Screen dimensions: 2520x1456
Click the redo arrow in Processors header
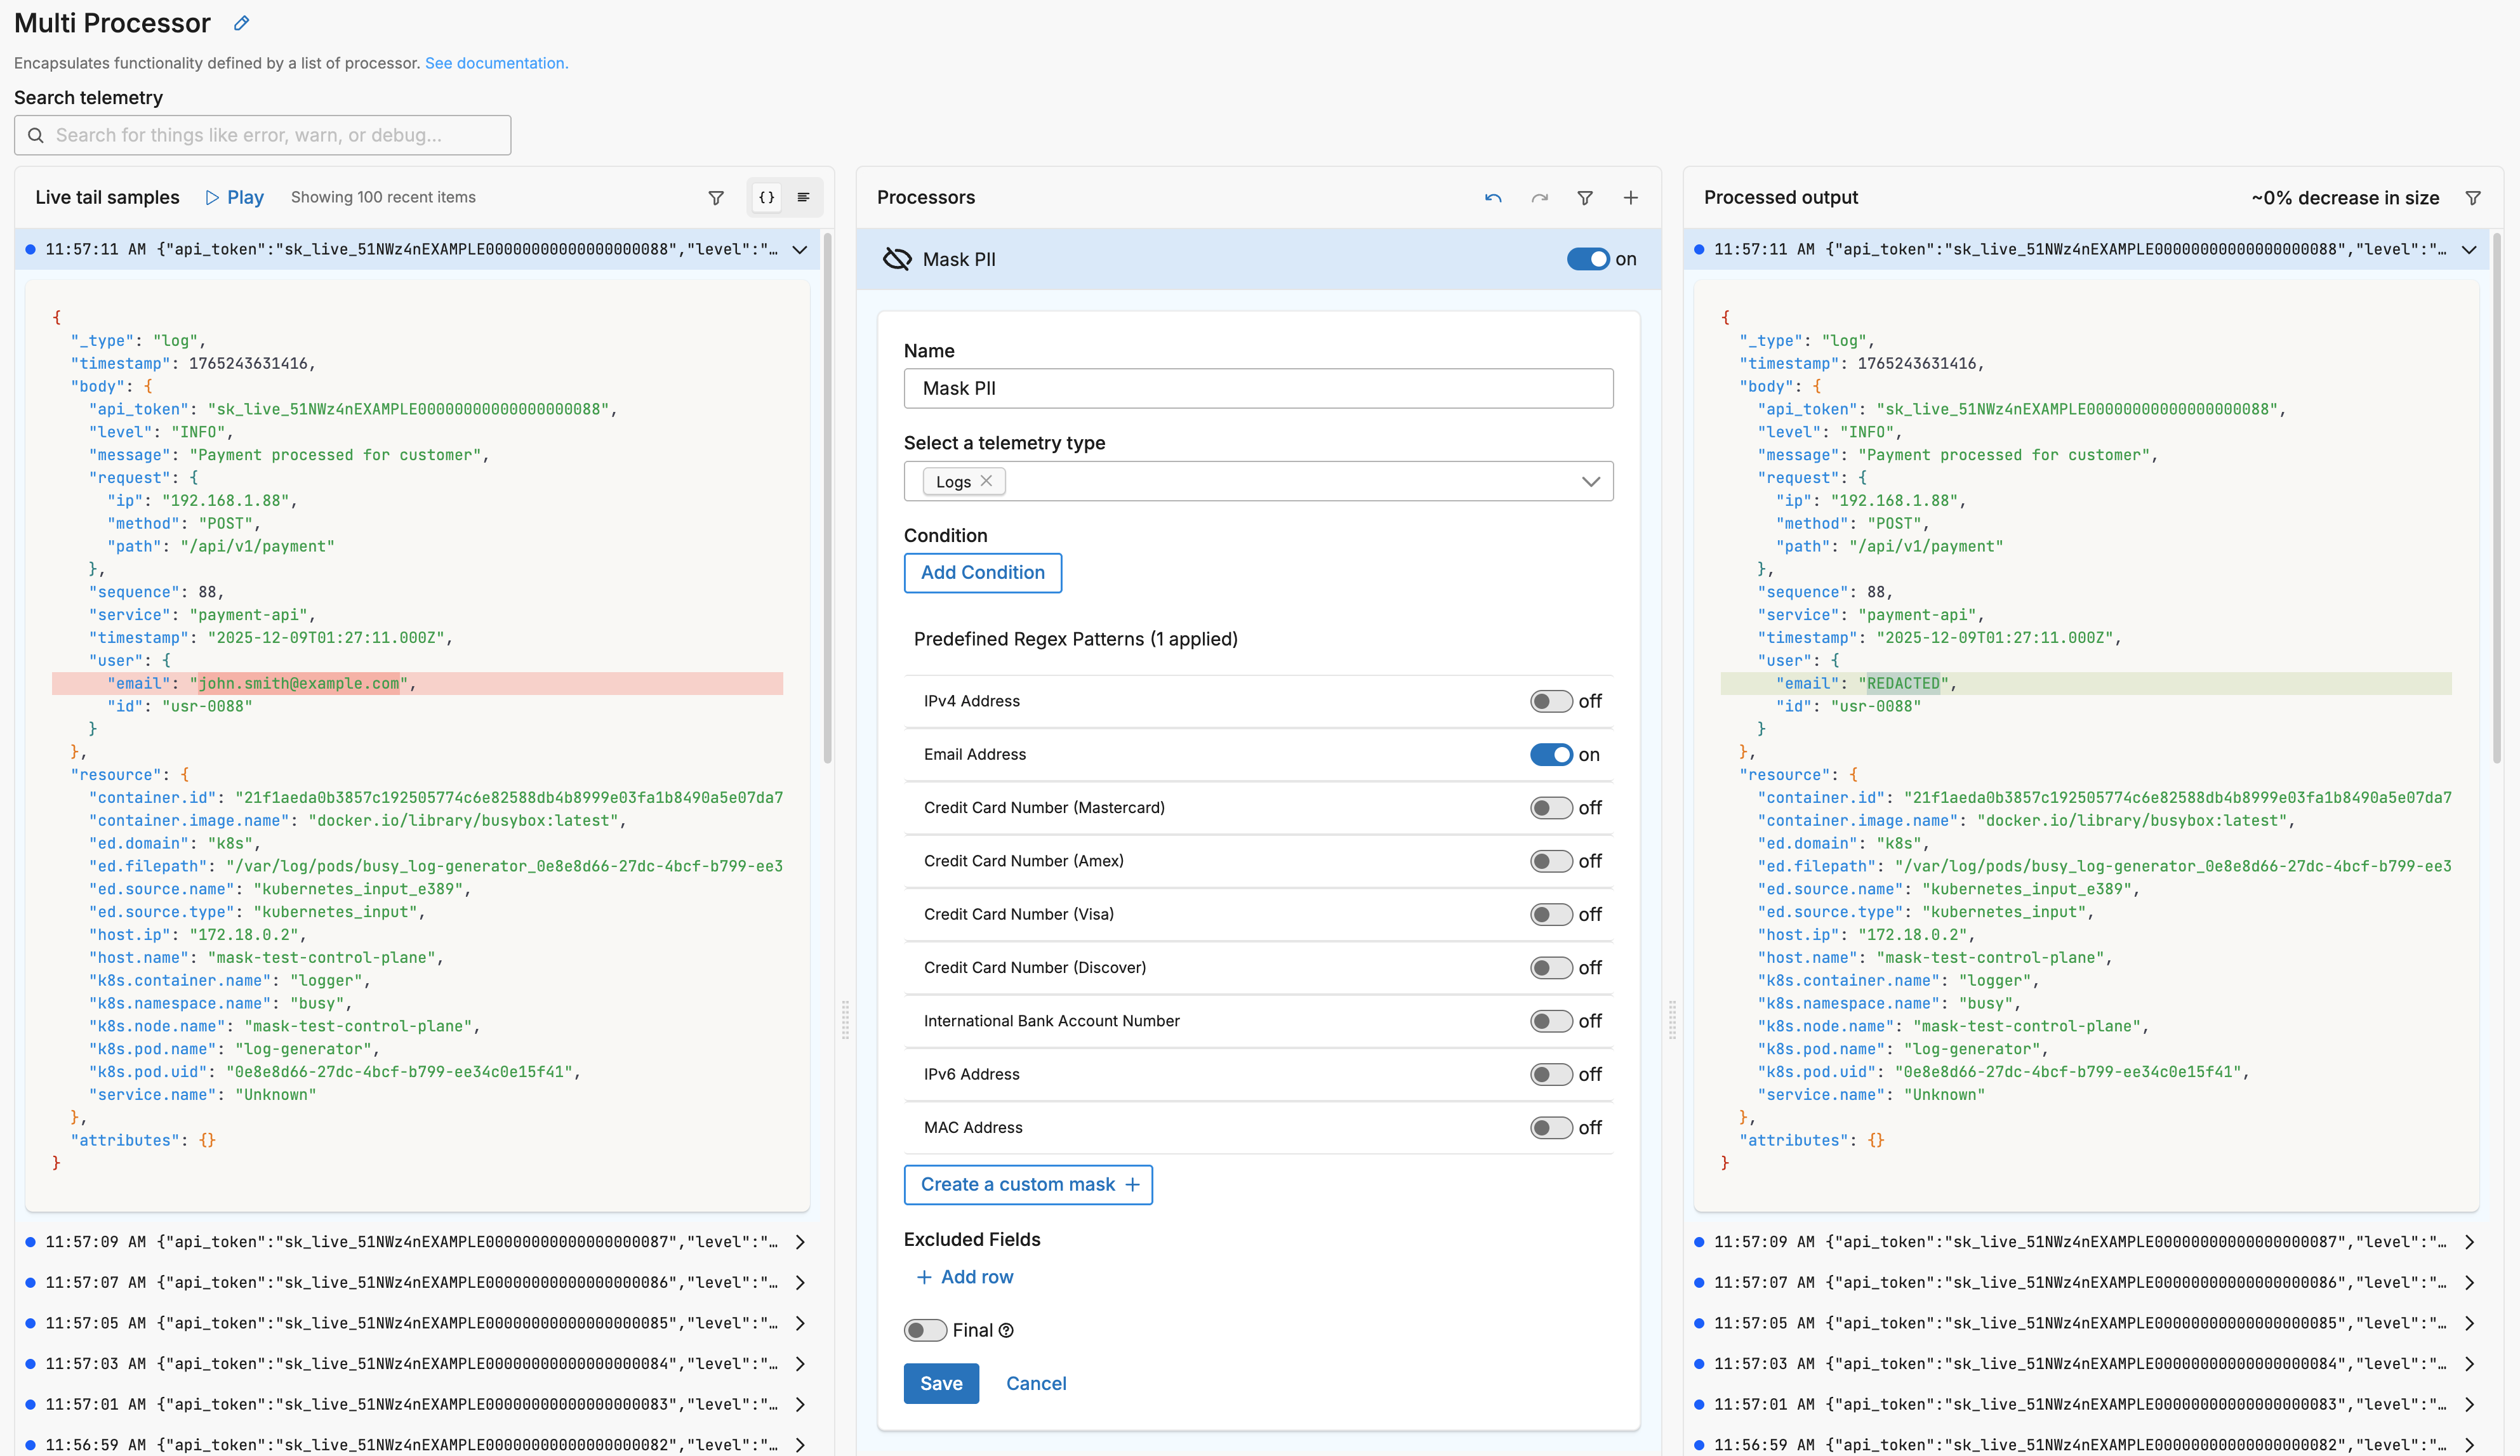coord(1539,198)
